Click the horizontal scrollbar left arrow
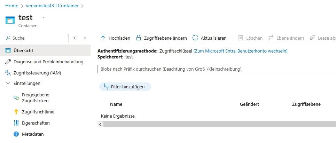The image size is (336, 143). pyautogui.click(x=100, y=124)
